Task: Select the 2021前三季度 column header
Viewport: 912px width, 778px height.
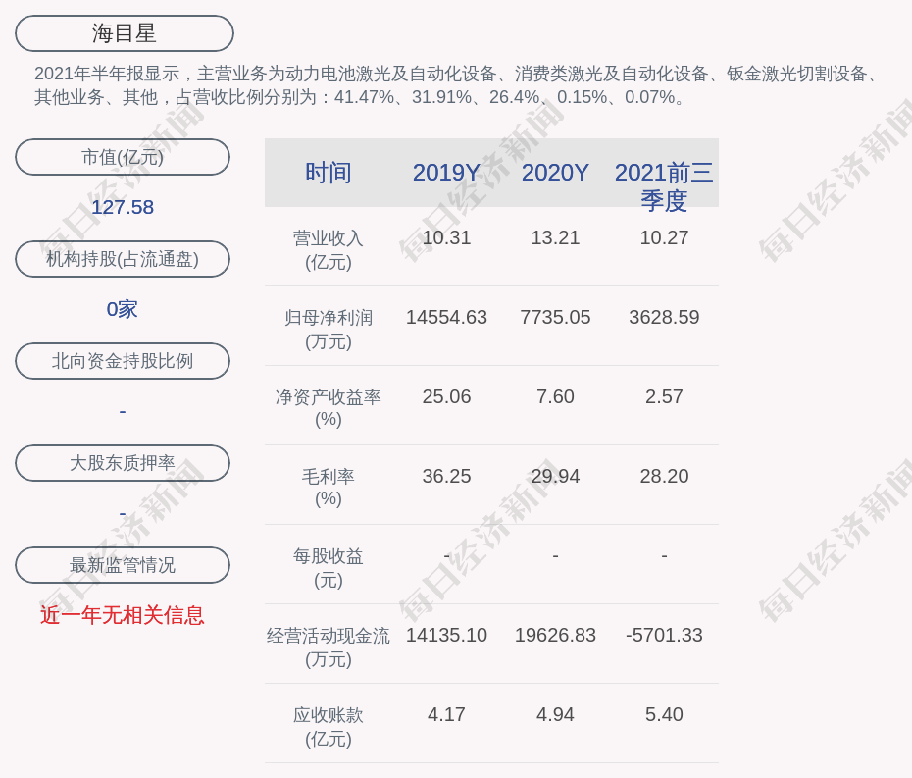Action: [x=664, y=185]
